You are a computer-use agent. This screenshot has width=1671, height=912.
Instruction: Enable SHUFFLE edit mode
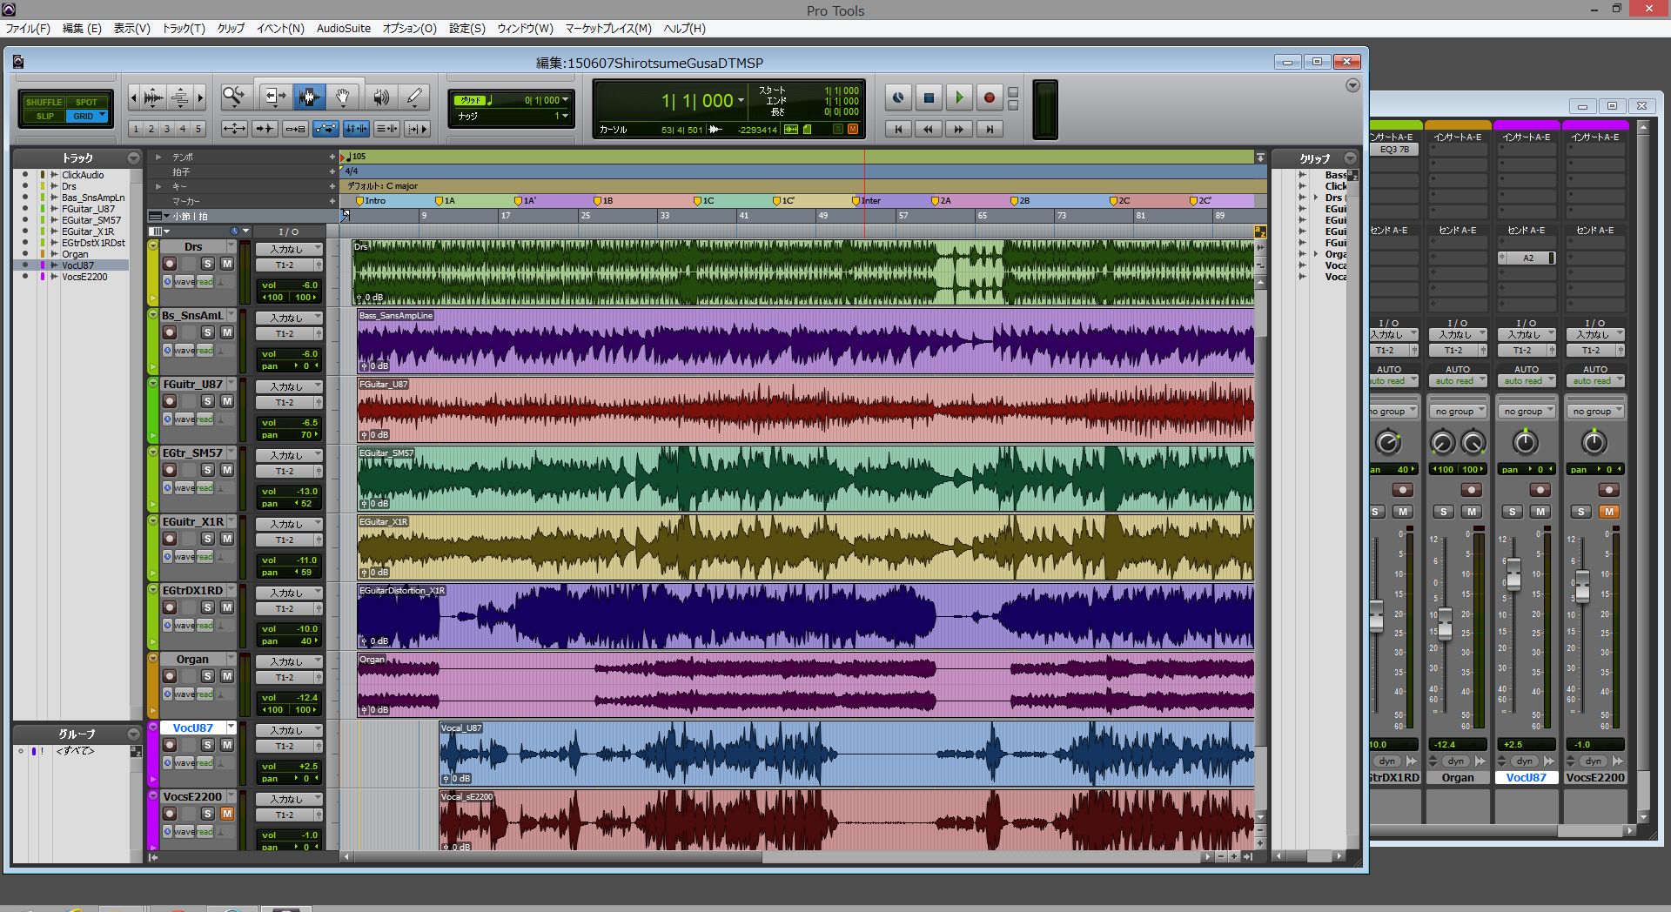point(44,102)
